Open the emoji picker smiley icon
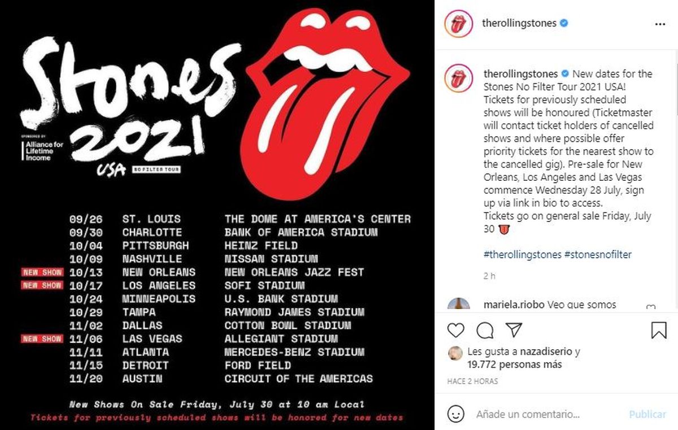The width and height of the screenshot is (678, 430). pos(455,414)
